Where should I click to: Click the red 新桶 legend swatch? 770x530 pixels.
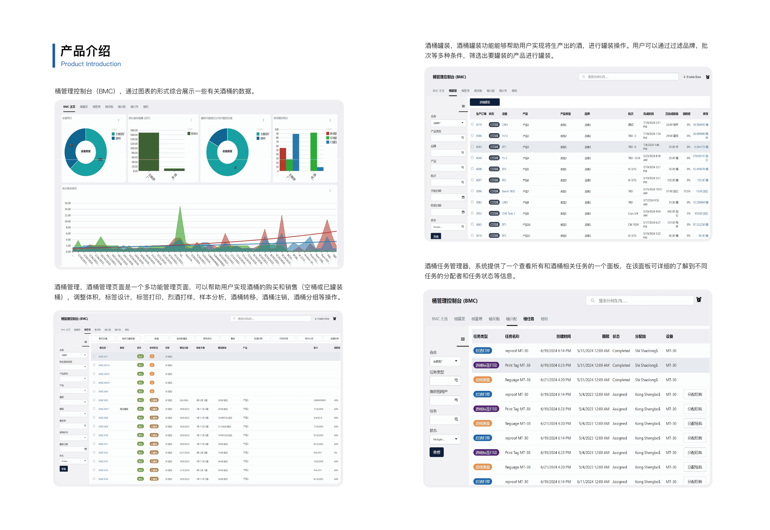click(x=328, y=133)
